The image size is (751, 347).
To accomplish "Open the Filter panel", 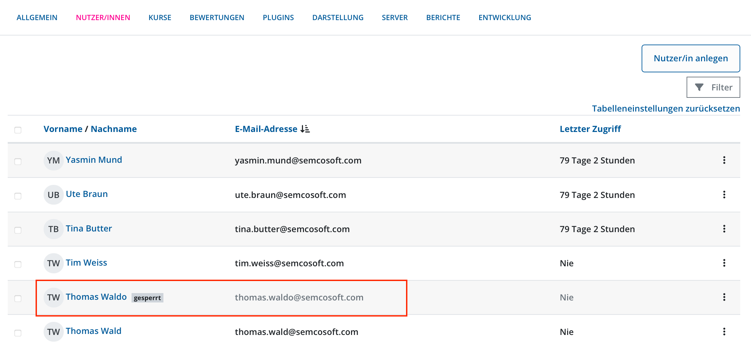I will pos(713,87).
